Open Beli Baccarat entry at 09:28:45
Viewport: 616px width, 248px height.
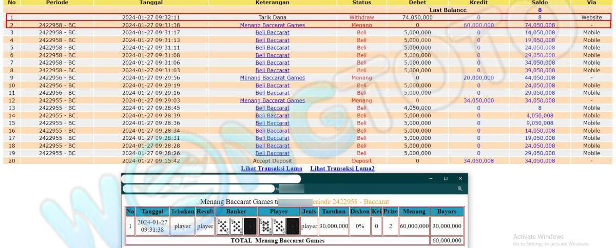[272, 108]
